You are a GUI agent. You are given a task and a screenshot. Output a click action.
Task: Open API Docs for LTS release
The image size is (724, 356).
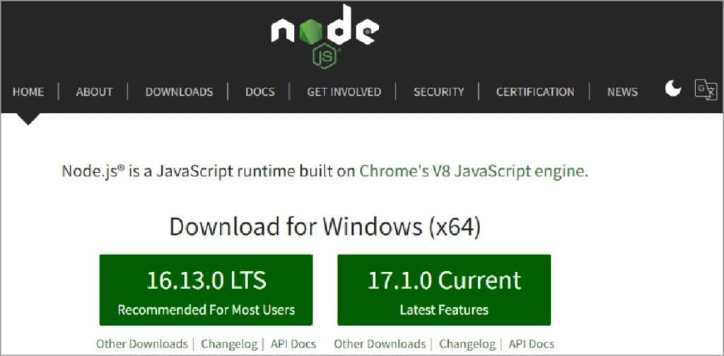293,344
